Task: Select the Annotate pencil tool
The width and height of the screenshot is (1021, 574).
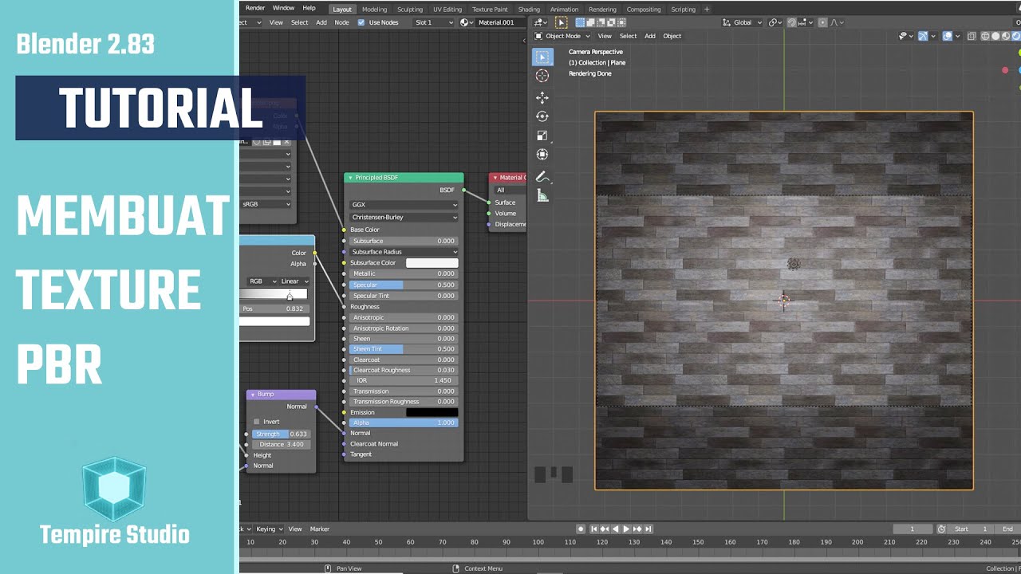Action: pos(542,176)
